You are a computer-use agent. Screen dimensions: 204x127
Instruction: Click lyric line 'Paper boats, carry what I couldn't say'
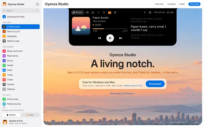coord(148,28)
